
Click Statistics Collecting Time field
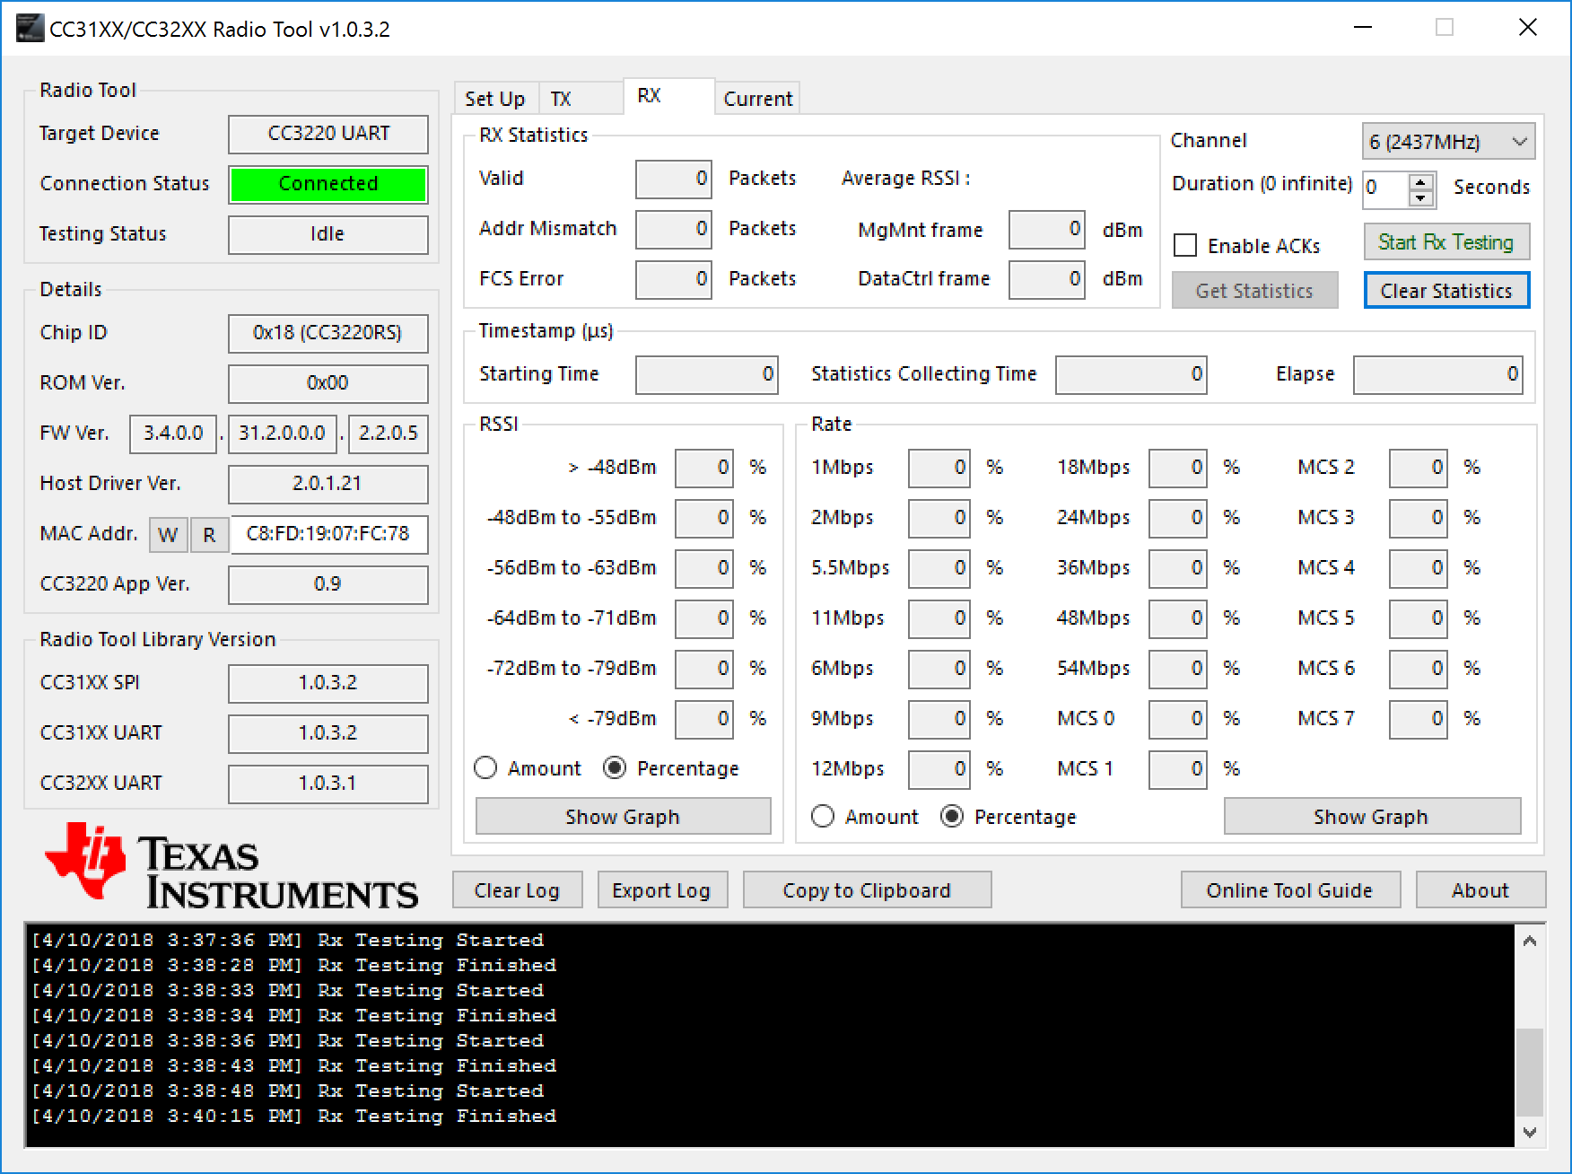click(1131, 374)
